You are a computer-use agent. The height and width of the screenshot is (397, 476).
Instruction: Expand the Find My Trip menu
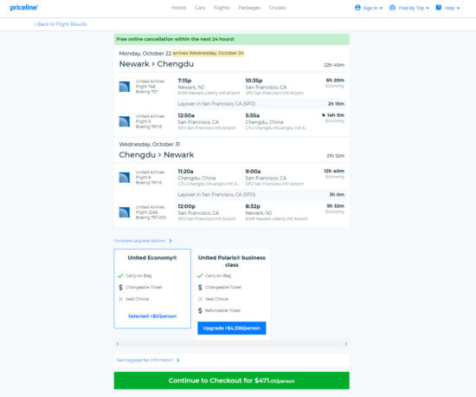[409, 8]
